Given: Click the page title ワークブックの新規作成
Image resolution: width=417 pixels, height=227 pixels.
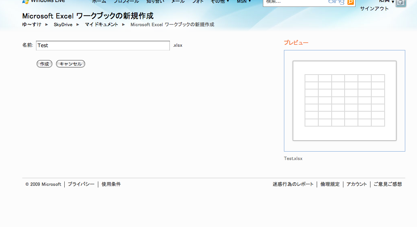Looking at the screenshot, I should pos(88,16).
